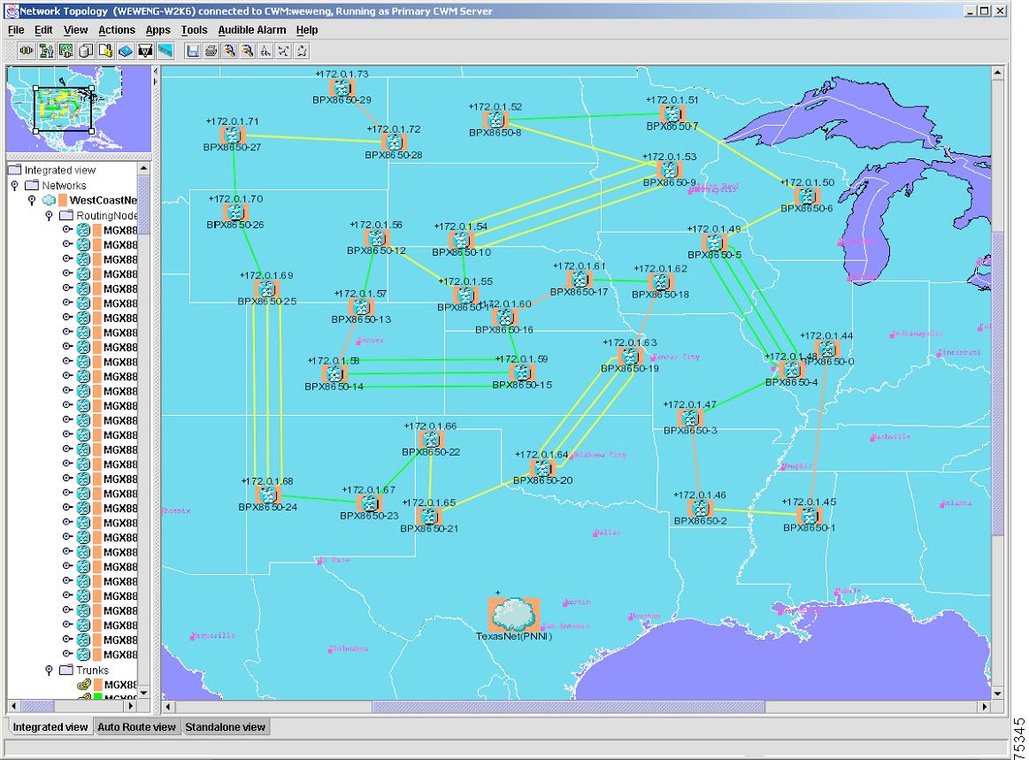This screenshot has height=760, width=1029.
Task: Select the BPX8650-9 node icon
Action: click(670, 170)
